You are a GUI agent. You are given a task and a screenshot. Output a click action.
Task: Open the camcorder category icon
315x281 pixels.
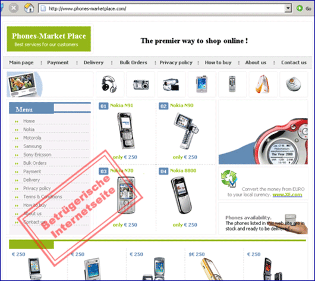pos(171,85)
